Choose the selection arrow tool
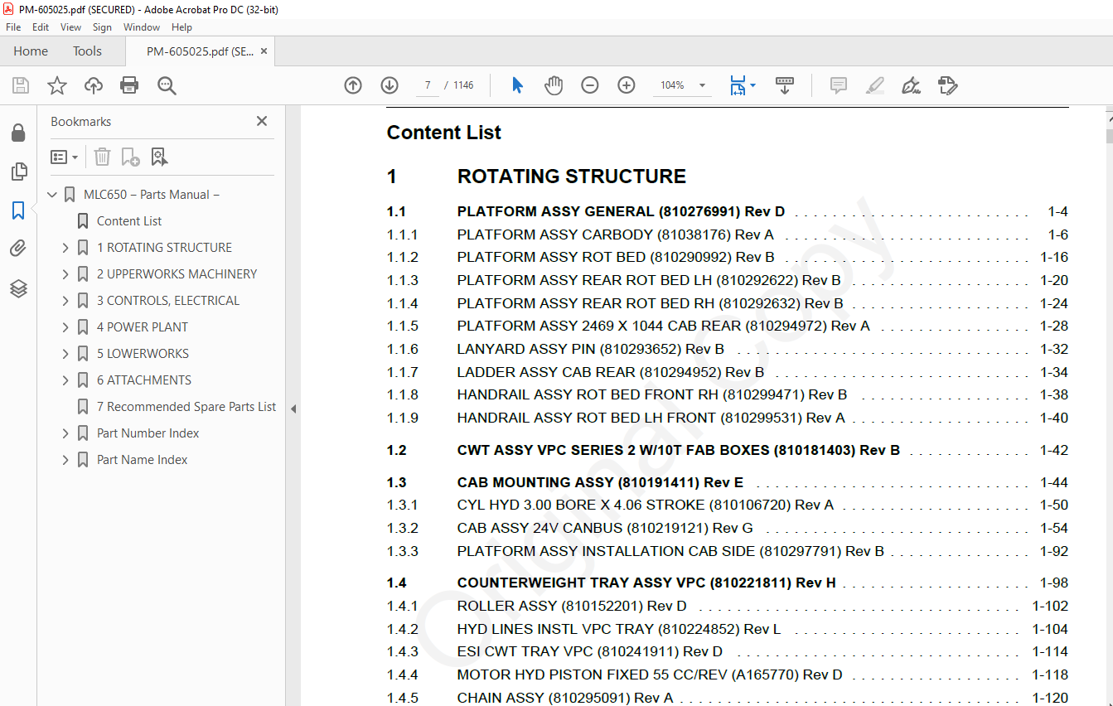Screen dimensions: 1113x706 click(x=518, y=85)
